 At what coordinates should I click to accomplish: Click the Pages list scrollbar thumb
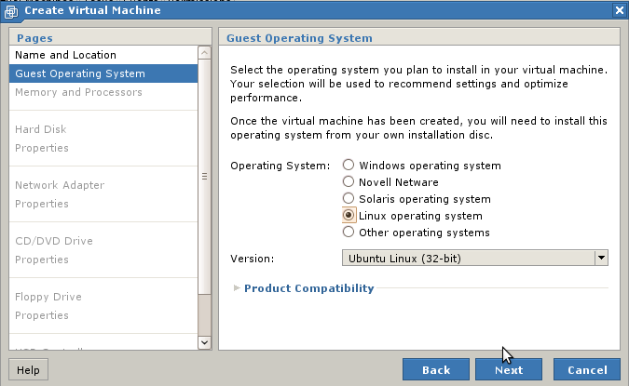205,177
